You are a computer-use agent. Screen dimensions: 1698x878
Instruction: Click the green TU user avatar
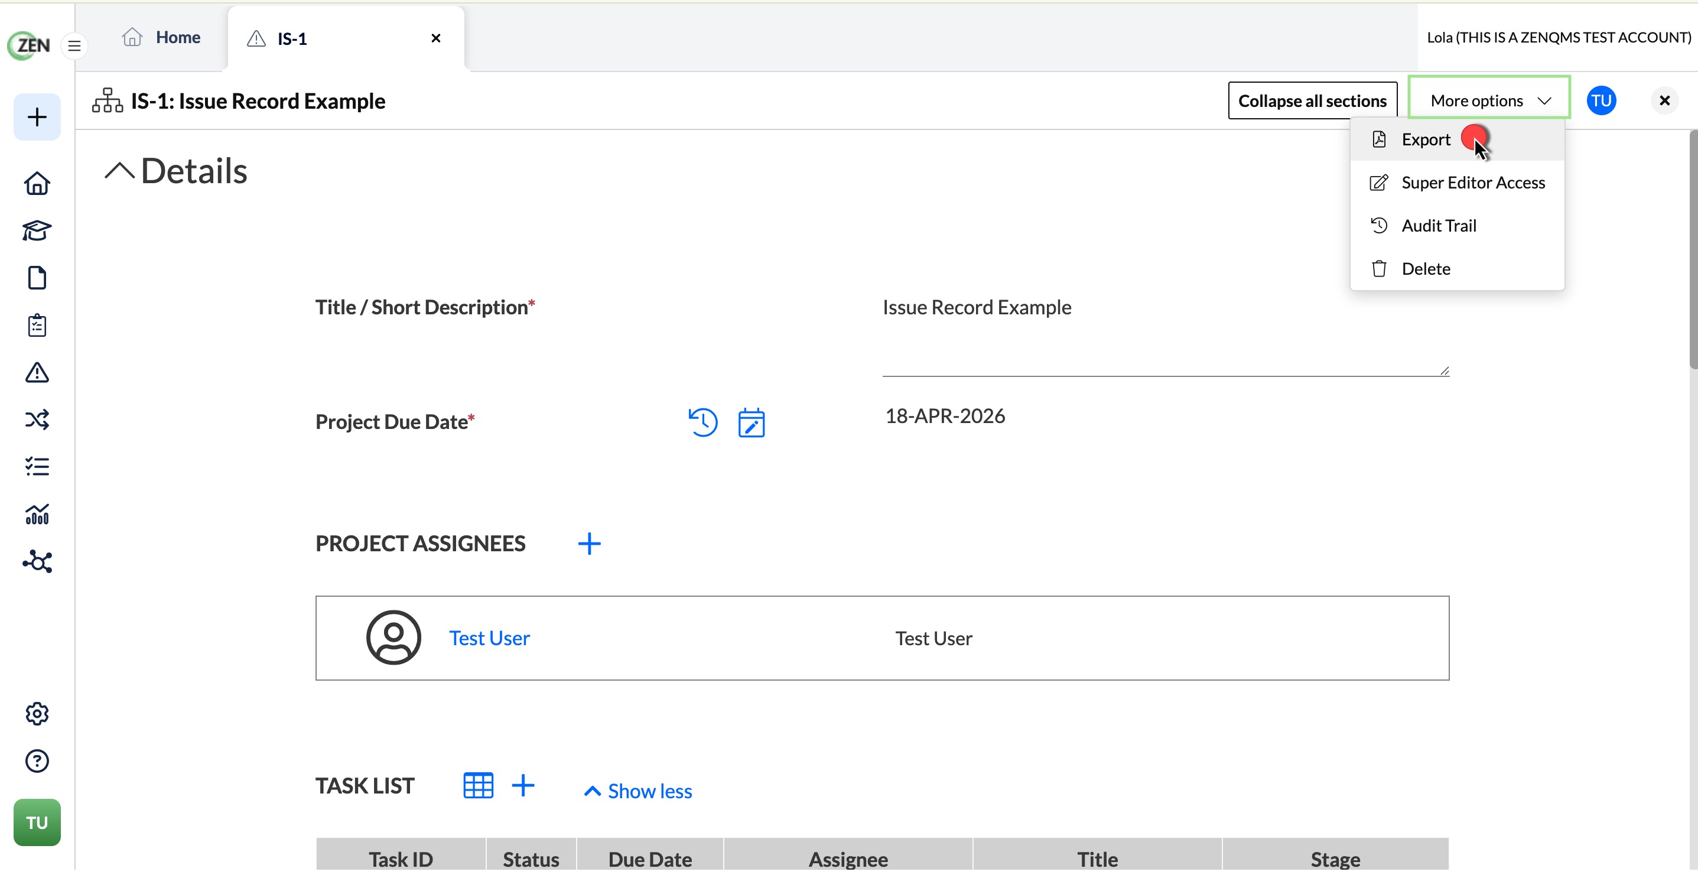click(x=37, y=822)
